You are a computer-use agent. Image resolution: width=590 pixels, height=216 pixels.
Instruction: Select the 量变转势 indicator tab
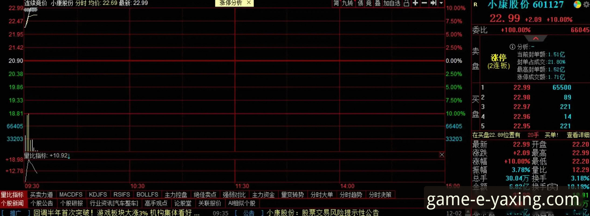(x=292, y=195)
